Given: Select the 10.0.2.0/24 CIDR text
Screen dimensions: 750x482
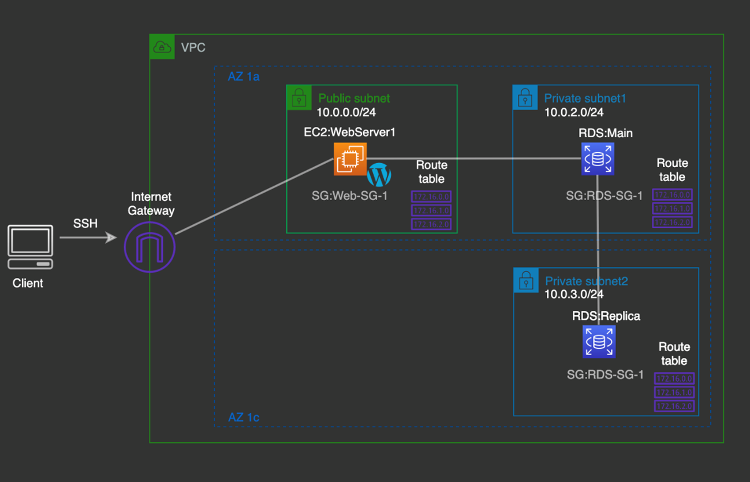Looking at the screenshot, I should pyautogui.click(x=574, y=112).
